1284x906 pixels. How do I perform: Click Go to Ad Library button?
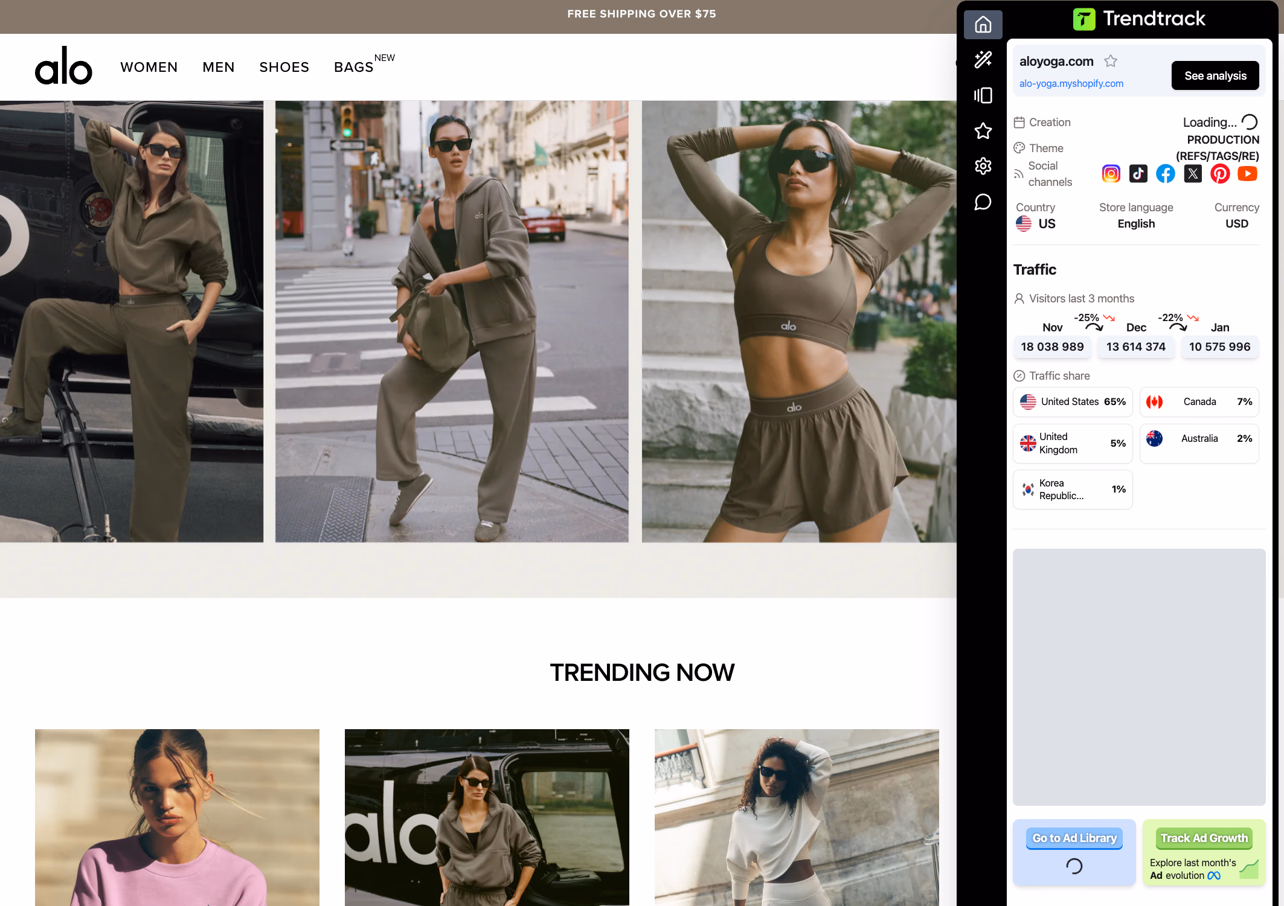[1074, 838]
